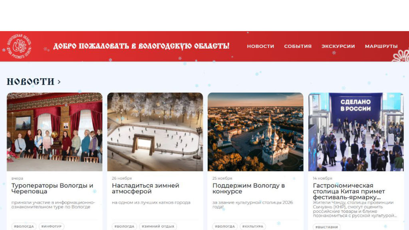This screenshot has width=409, height=230.
Task: Click the welcome banner headline text
Action: [141, 46]
